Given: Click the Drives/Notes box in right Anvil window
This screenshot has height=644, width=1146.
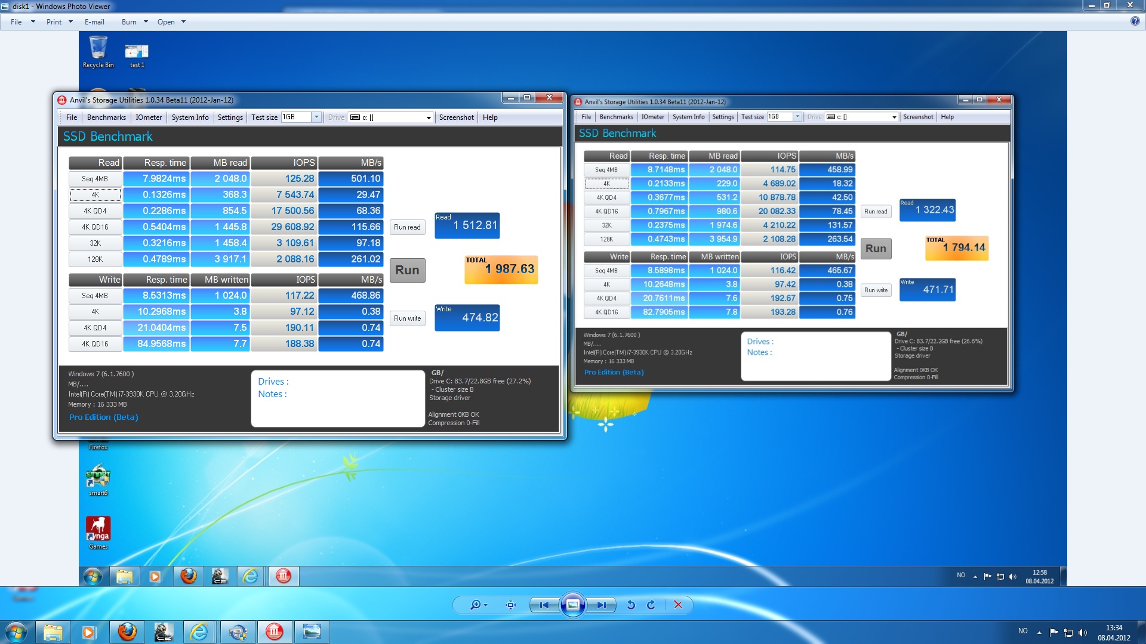Looking at the screenshot, I should coord(816,356).
